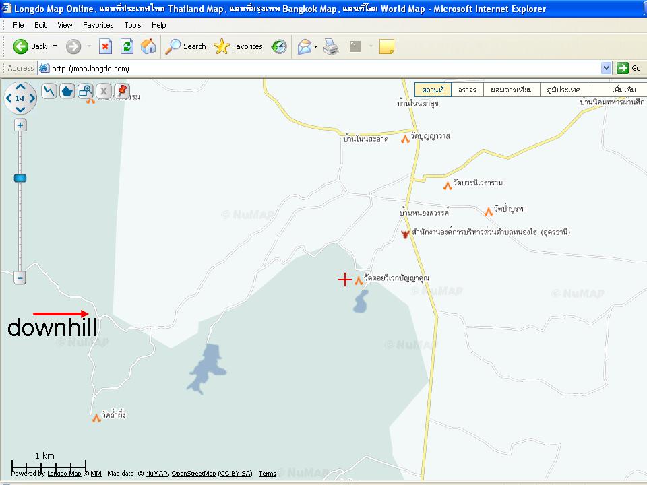Print the page with printer icon

pyautogui.click(x=331, y=46)
